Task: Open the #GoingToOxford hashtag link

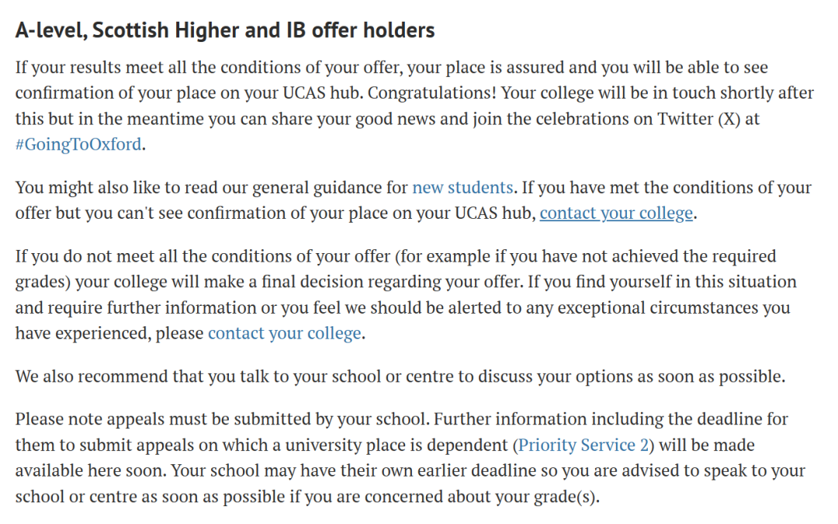Action: tap(78, 144)
